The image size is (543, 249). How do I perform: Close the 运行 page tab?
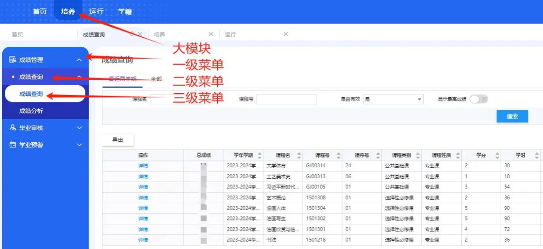pos(286,34)
